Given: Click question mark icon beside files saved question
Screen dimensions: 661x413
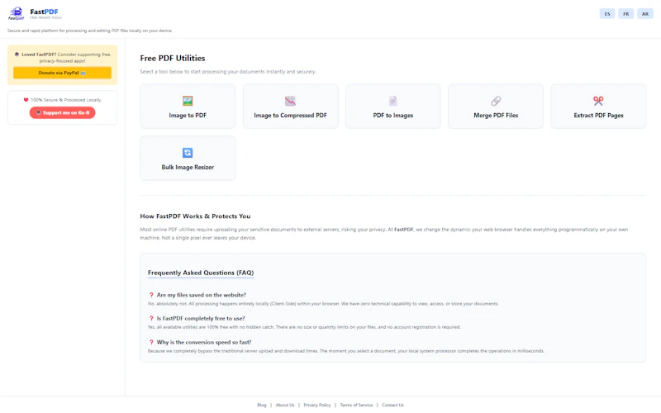Looking at the screenshot, I should [x=151, y=295].
